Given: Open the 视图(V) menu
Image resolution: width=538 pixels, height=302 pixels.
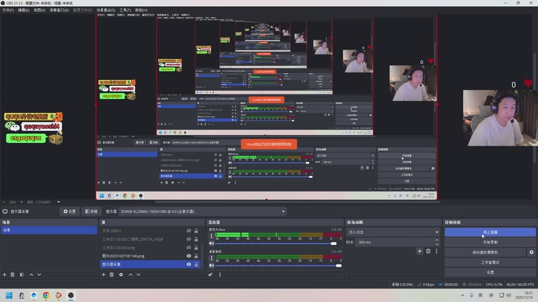Looking at the screenshot, I should coord(40,10).
